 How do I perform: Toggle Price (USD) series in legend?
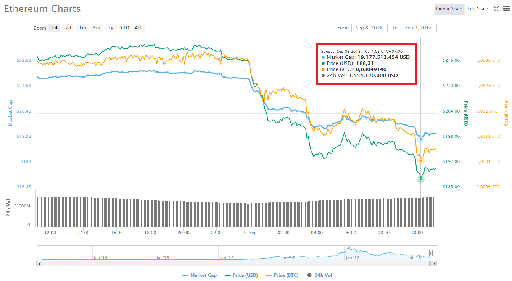(241, 275)
